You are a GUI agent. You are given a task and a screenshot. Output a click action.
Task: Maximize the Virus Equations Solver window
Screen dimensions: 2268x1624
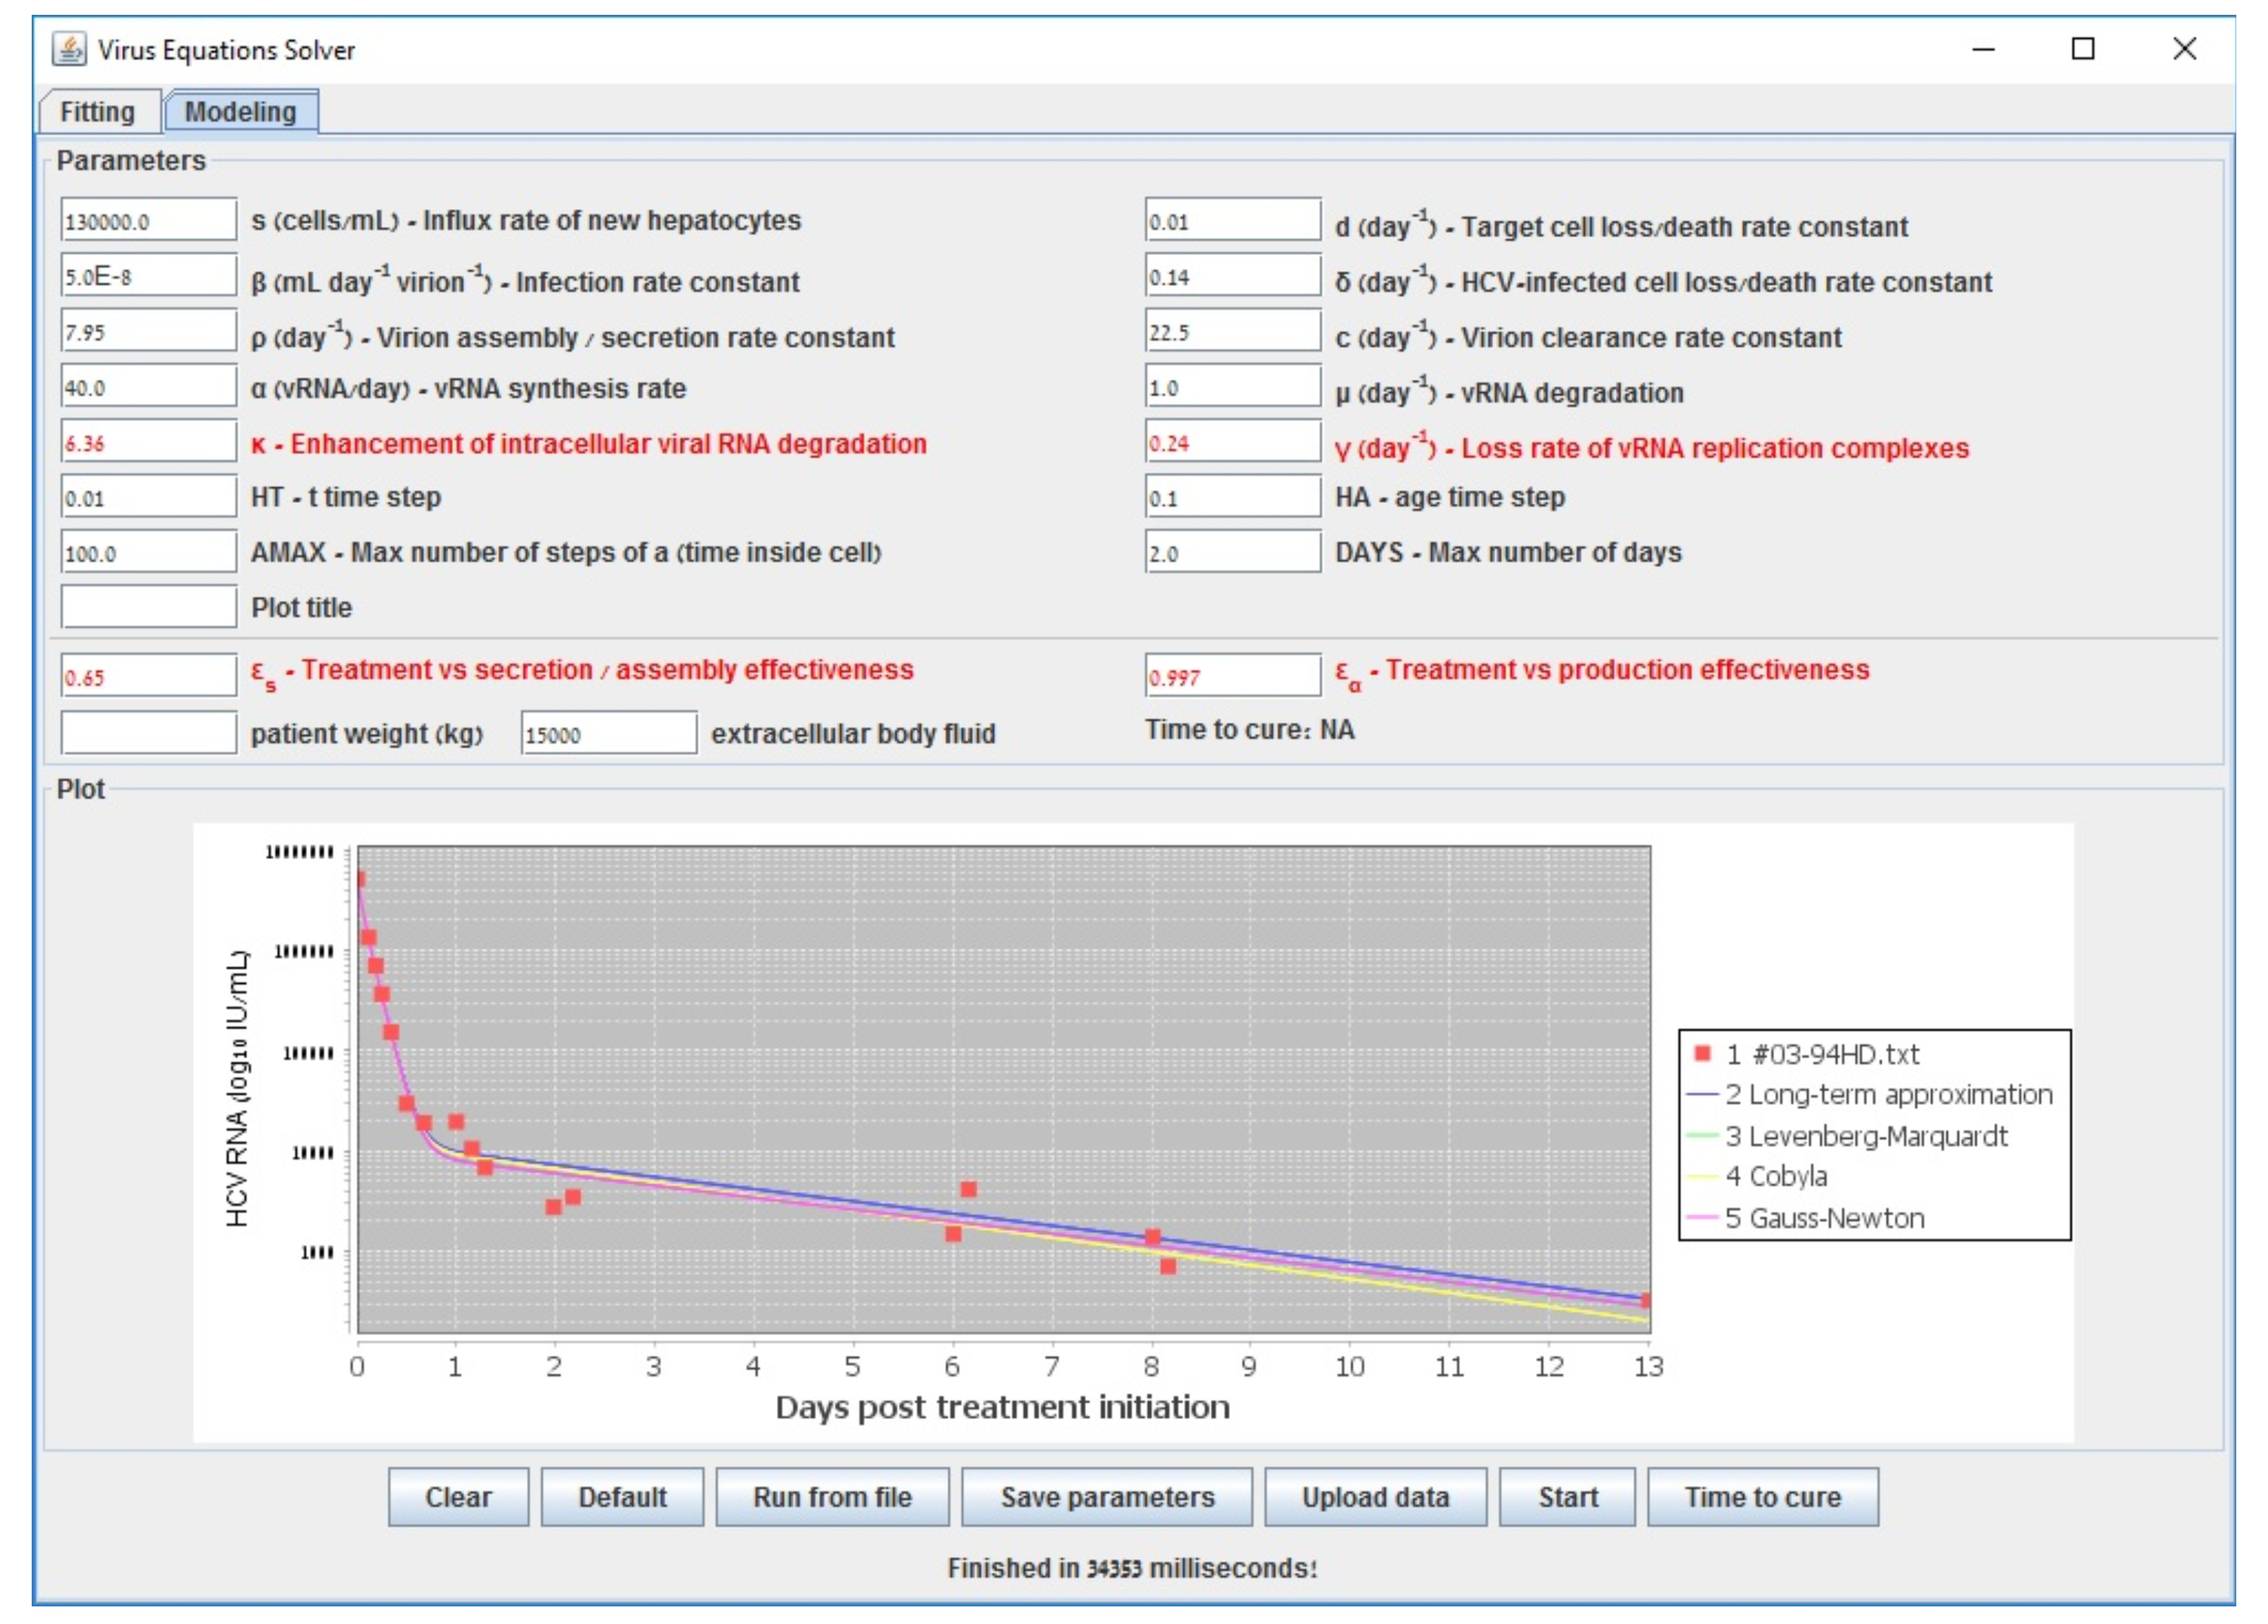pos(2082,49)
